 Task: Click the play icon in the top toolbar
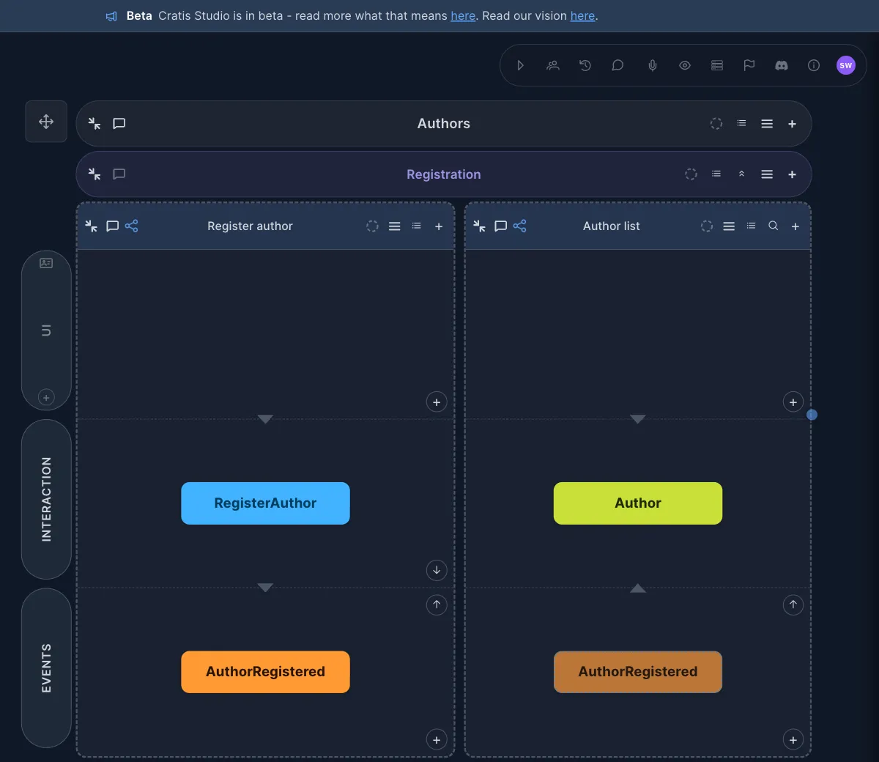tap(520, 65)
